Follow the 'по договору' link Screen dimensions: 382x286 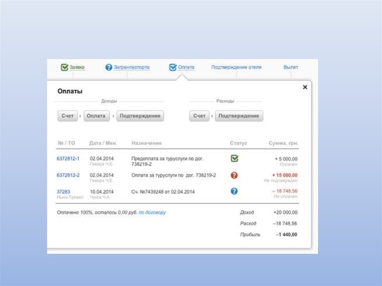click(x=152, y=213)
